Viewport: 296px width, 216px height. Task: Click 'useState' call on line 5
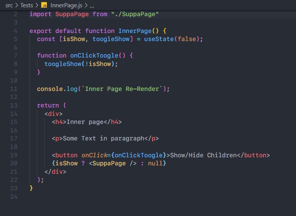(159, 39)
